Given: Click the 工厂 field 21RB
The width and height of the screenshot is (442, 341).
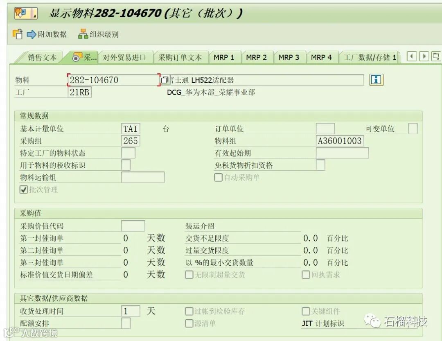Looking at the screenshot, I should pos(79,92).
